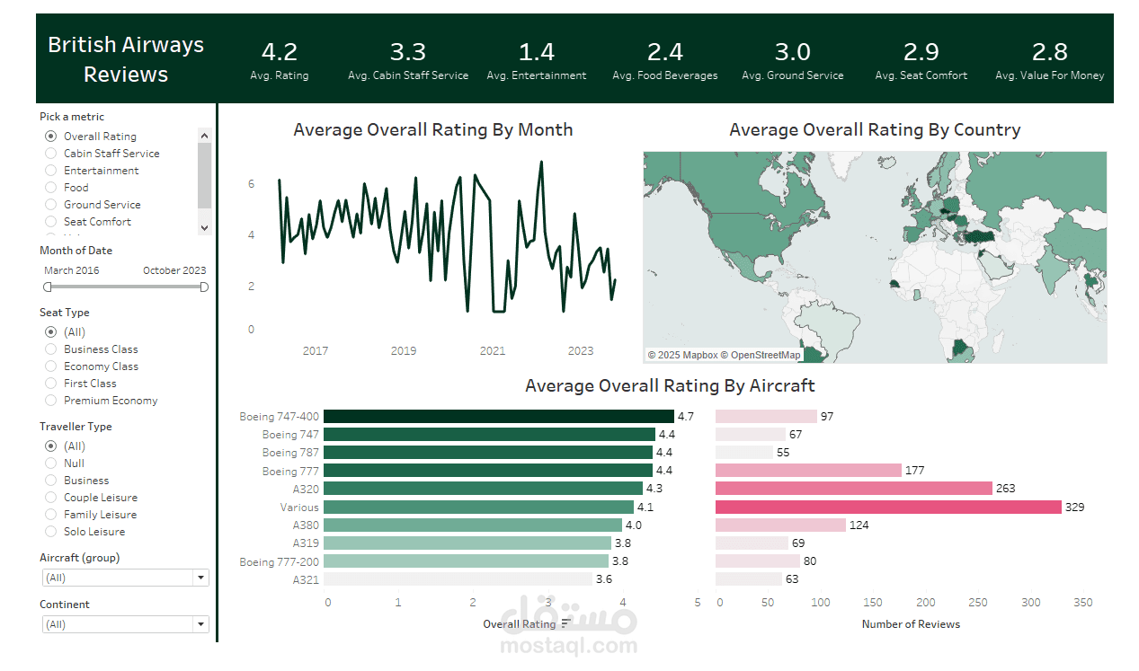The image size is (1139, 671).
Task: Filter traveller type to Business
Action: pos(50,481)
